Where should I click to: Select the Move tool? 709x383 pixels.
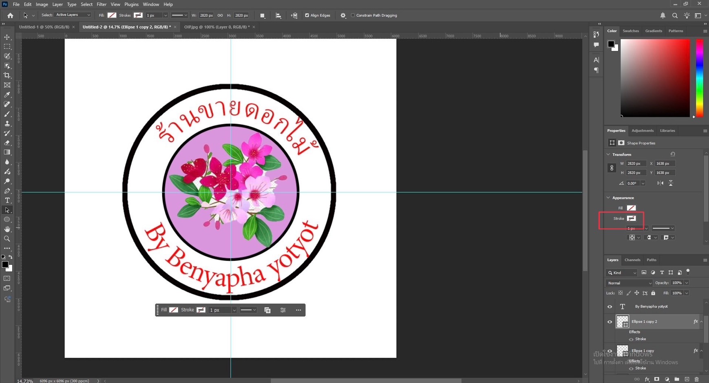click(7, 37)
